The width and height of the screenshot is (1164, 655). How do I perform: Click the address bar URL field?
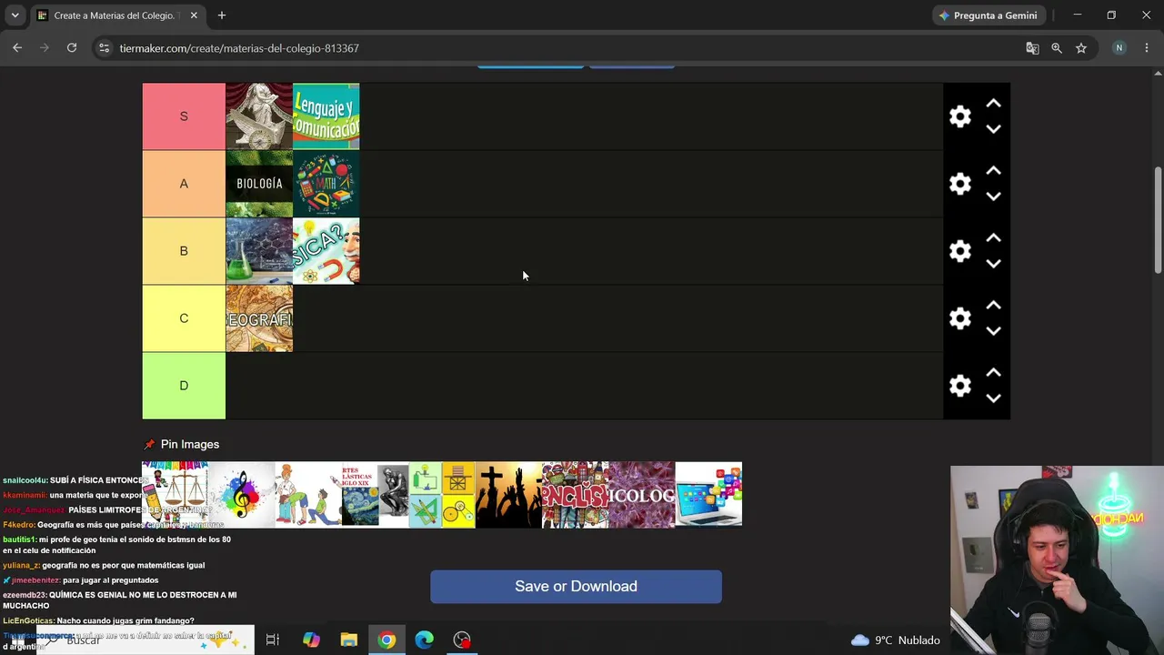(564, 48)
